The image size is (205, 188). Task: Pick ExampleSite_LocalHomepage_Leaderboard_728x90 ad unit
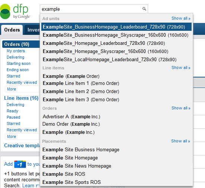116,60
